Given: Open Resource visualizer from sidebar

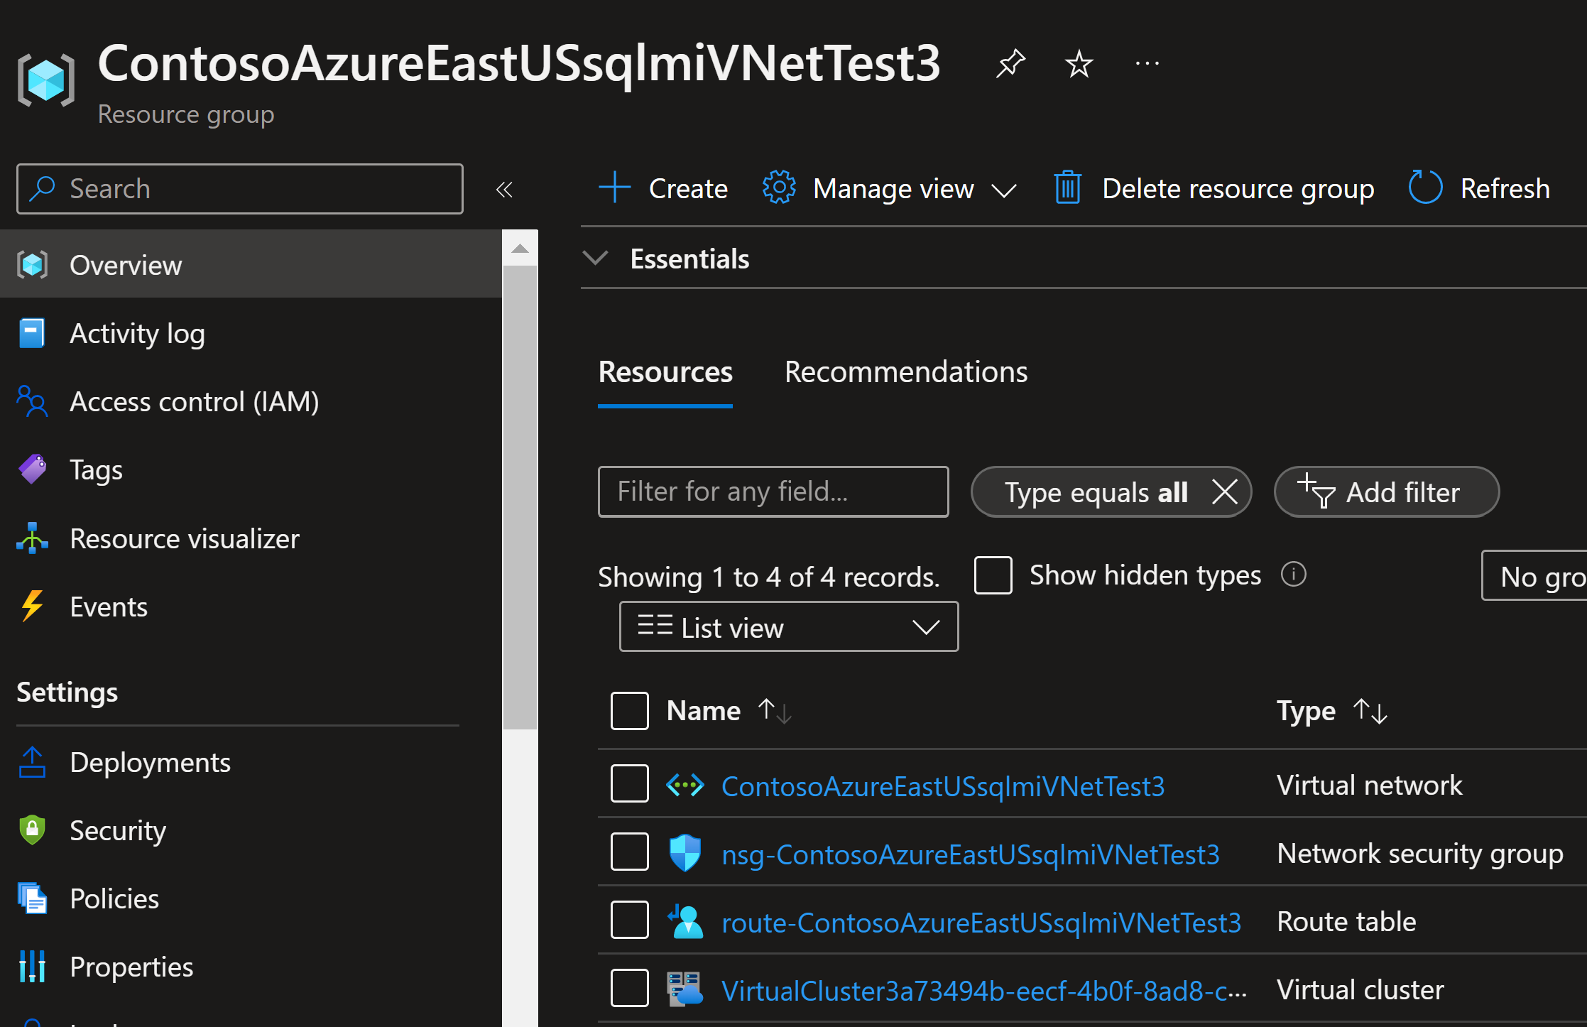Looking at the screenshot, I should click(184, 538).
